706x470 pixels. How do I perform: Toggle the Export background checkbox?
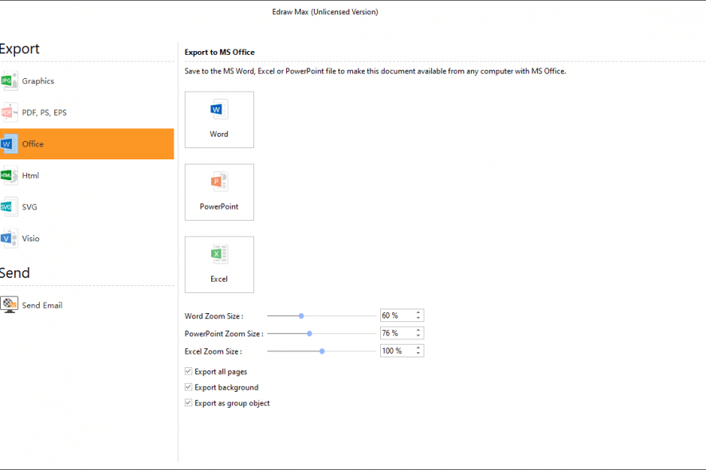coord(188,387)
